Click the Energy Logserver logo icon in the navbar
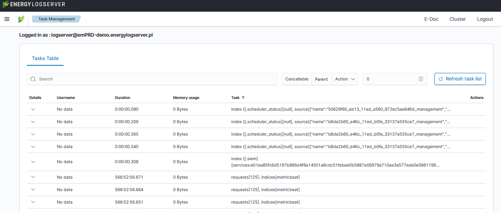 (21, 19)
